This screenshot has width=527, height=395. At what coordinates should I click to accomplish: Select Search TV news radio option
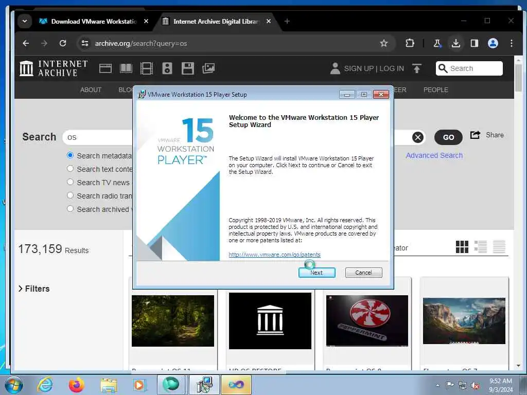click(70, 182)
